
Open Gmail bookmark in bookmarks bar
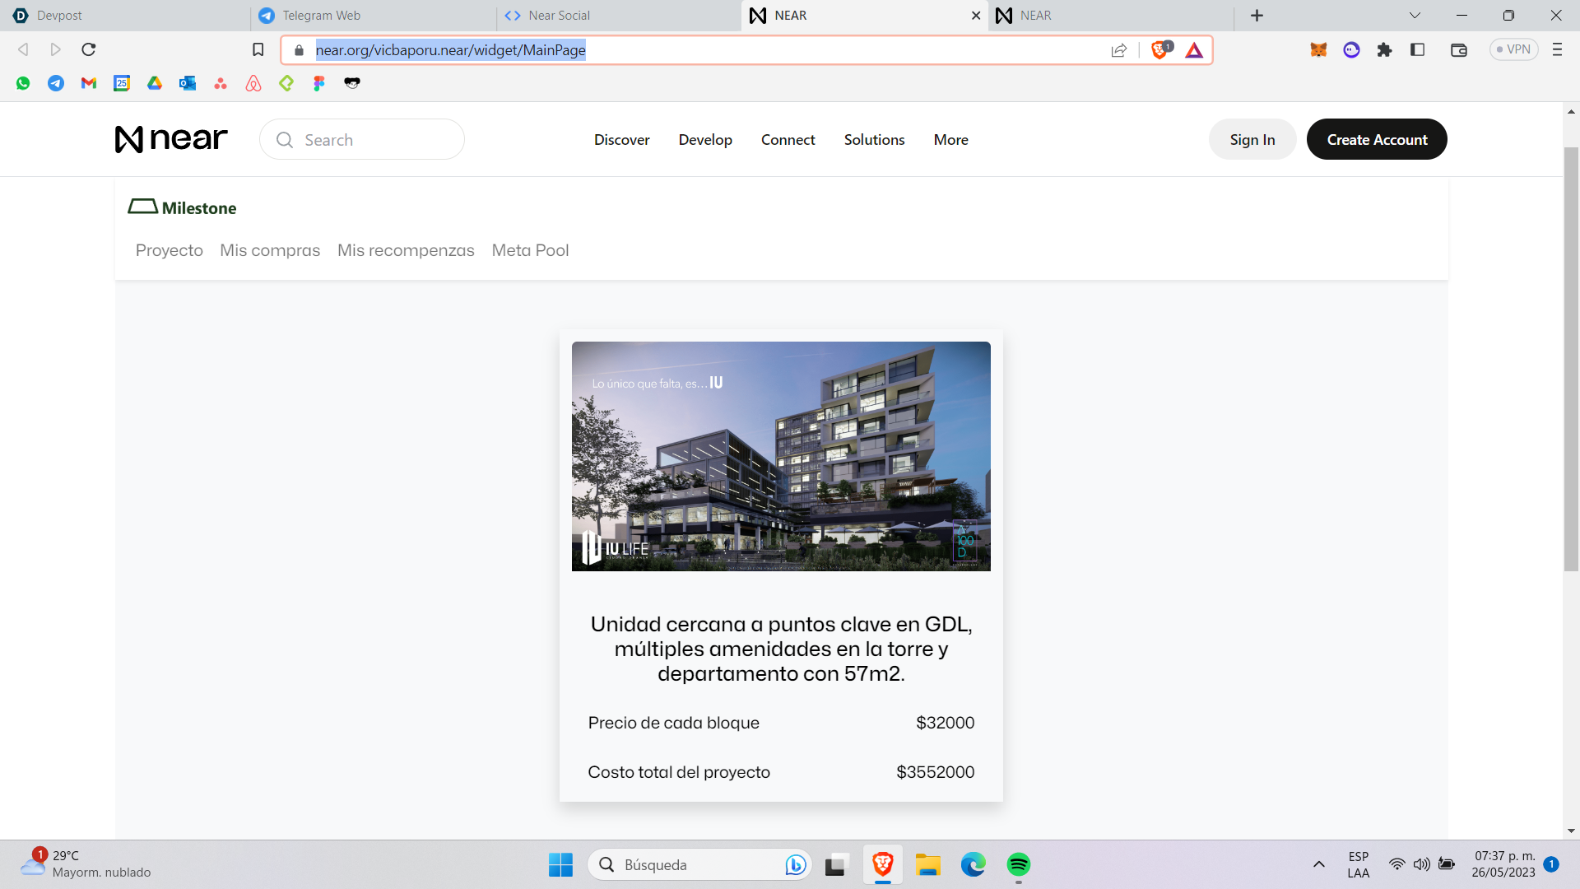(x=89, y=83)
